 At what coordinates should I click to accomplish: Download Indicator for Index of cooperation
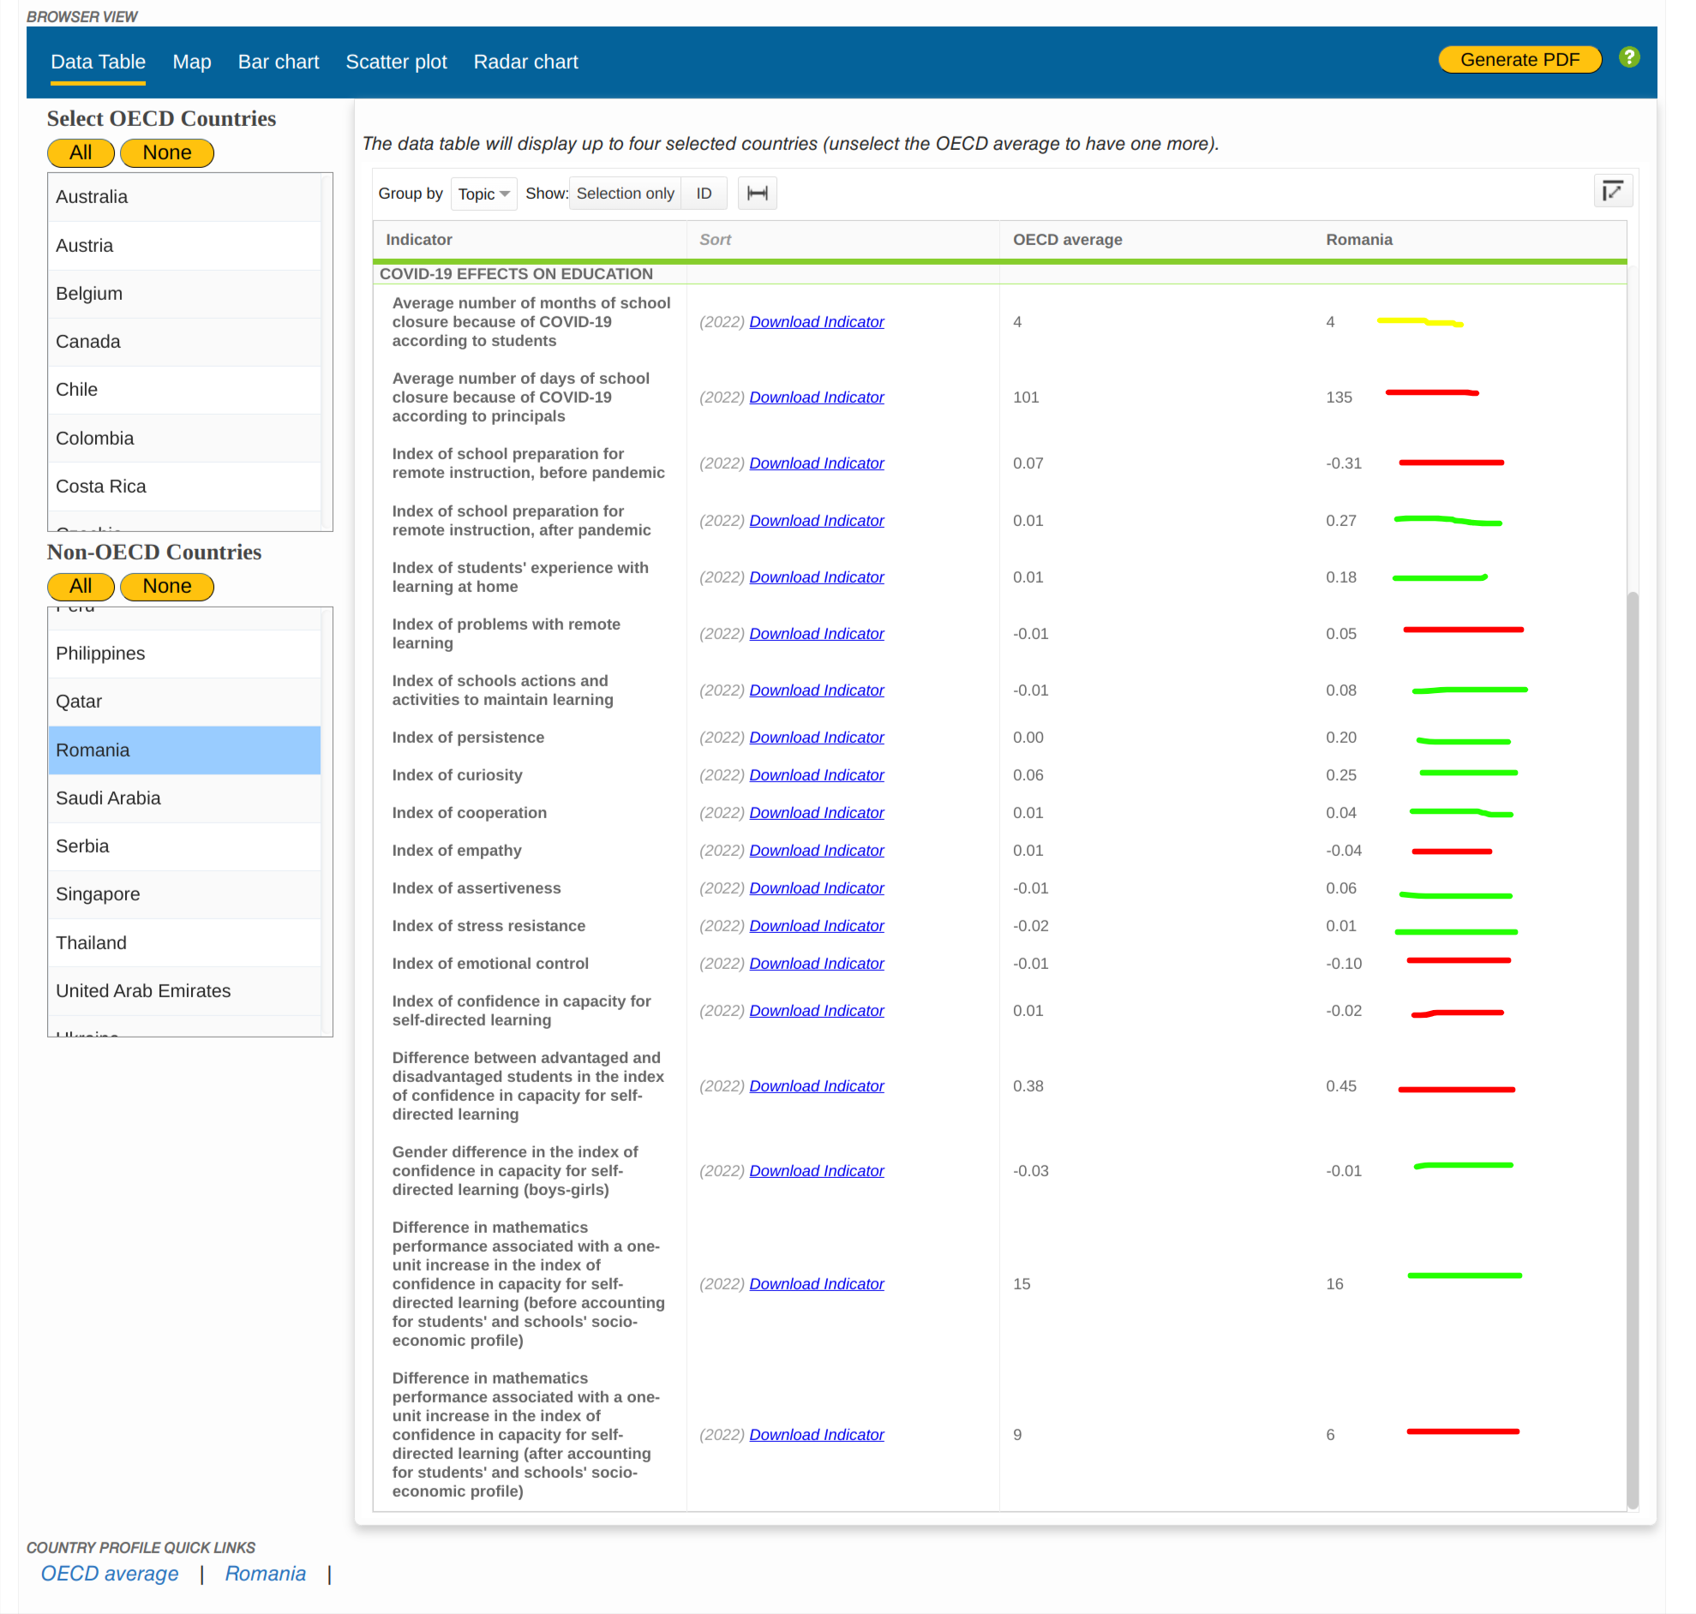816,813
